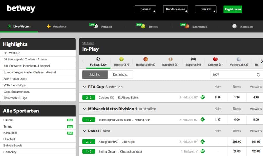The image size is (263, 156).
Task: Open live stats icon for Tallebudgera Valley Black match
Action: (x=203, y=119)
